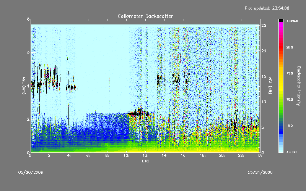306x191 pixels.
Task: Click the 'Plot updated: 23:54:00' timestamp
Action: (x=267, y=8)
